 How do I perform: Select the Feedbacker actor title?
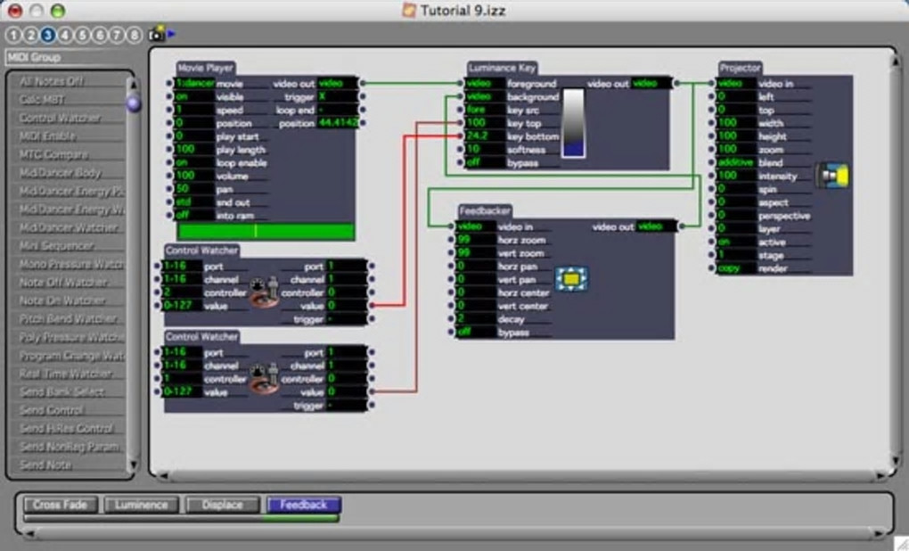click(485, 210)
